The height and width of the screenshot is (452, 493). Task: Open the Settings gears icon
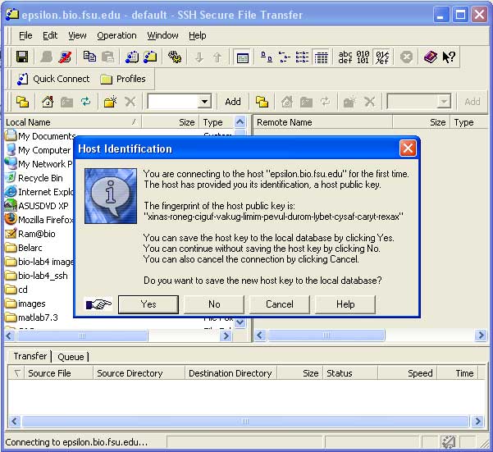175,57
